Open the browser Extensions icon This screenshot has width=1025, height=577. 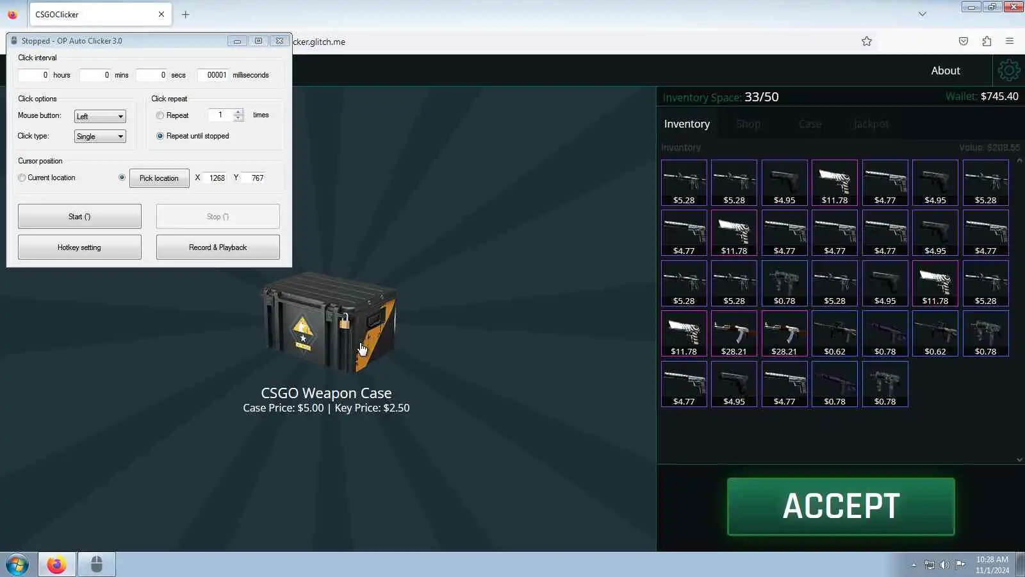[x=987, y=41]
